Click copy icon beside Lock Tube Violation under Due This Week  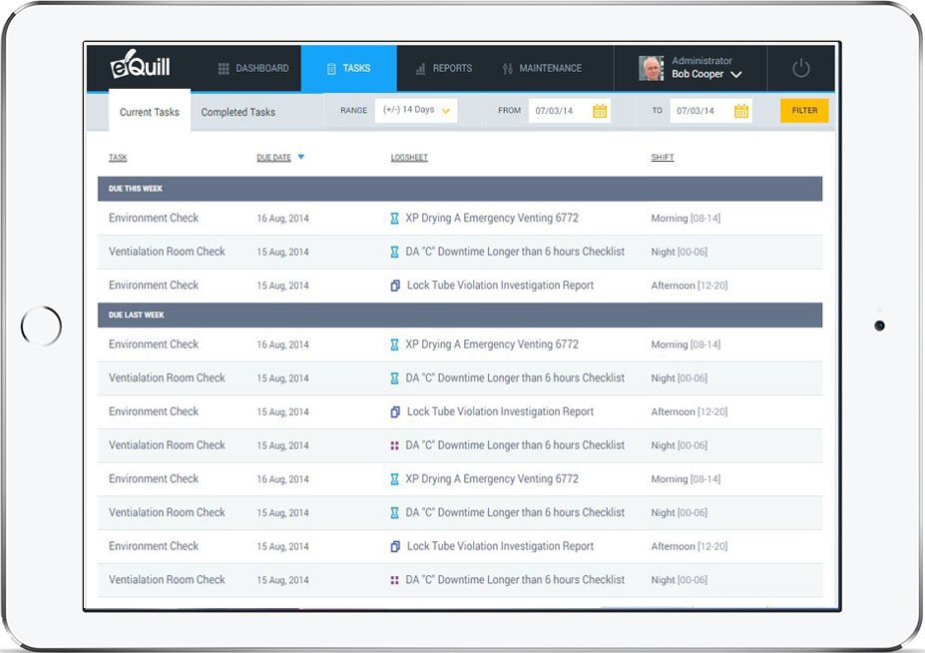click(395, 286)
